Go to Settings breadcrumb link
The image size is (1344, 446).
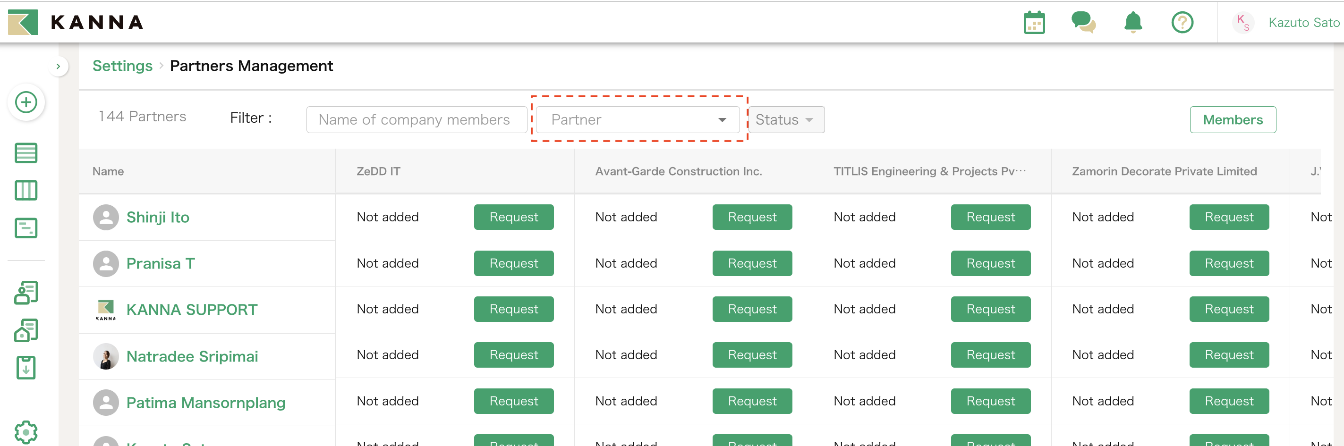point(122,66)
